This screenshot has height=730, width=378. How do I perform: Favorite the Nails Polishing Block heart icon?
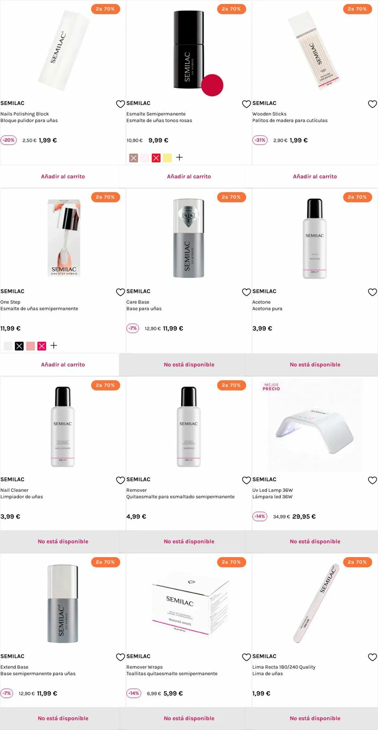(120, 104)
